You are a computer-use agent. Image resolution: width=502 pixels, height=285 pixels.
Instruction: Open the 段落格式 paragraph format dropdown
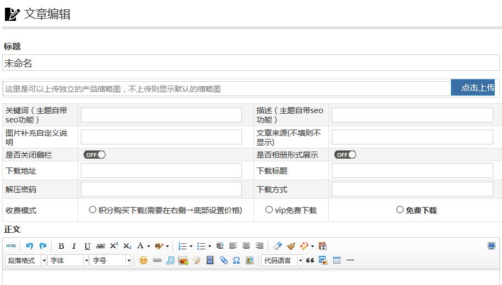26,260
